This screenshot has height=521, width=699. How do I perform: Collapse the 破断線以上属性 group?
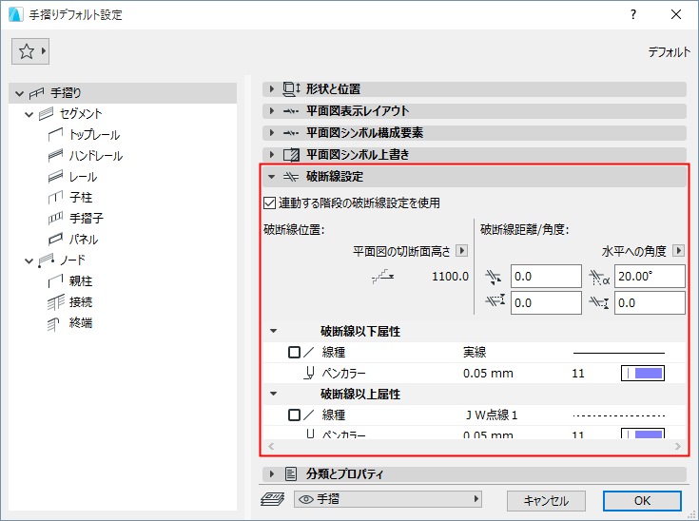click(x=274, y=394)
